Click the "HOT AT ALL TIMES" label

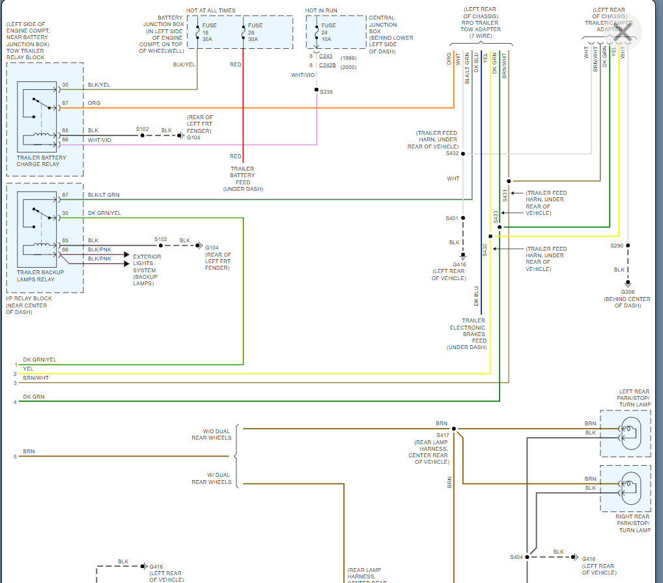210,10
